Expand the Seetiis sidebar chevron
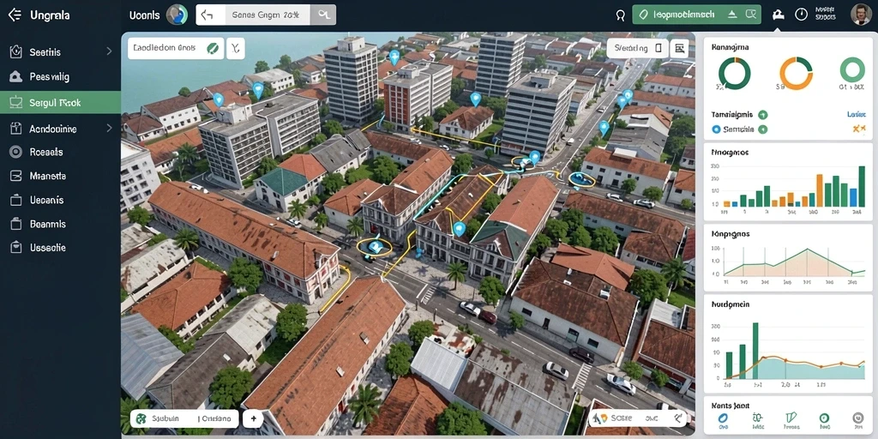The image size is (878, 439). point(109,51)
